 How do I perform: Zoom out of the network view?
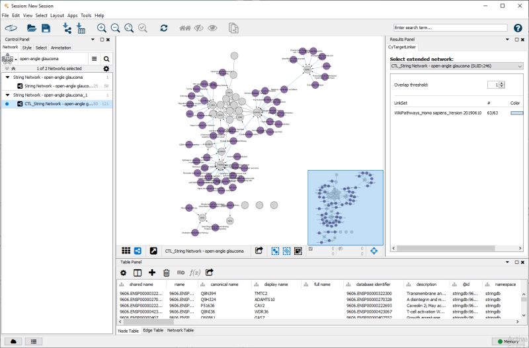[115, 28]
